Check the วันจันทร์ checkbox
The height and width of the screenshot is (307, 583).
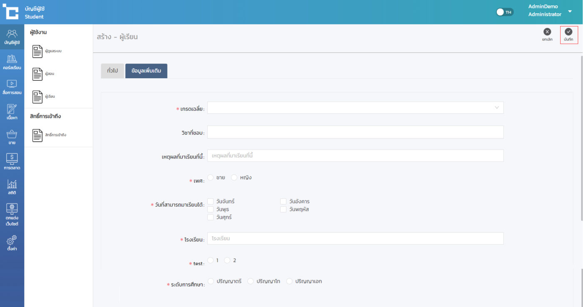click(211, 201)
